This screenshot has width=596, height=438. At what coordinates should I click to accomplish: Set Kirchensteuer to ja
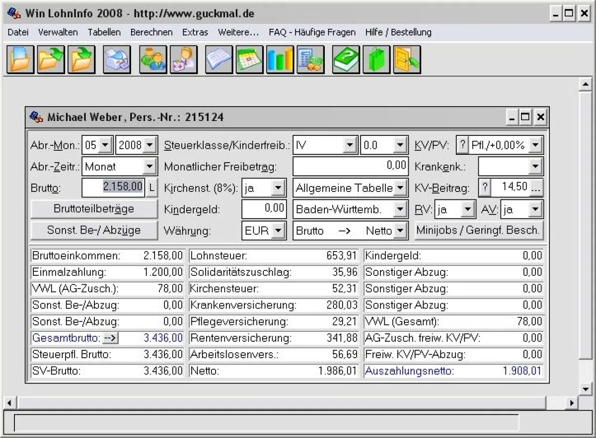click(278, 188)
